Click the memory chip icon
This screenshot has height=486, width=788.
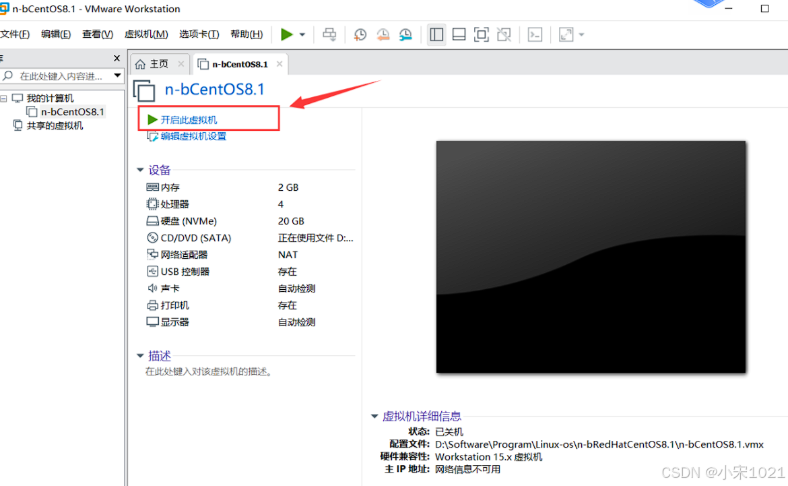click(x=152, y=187)
